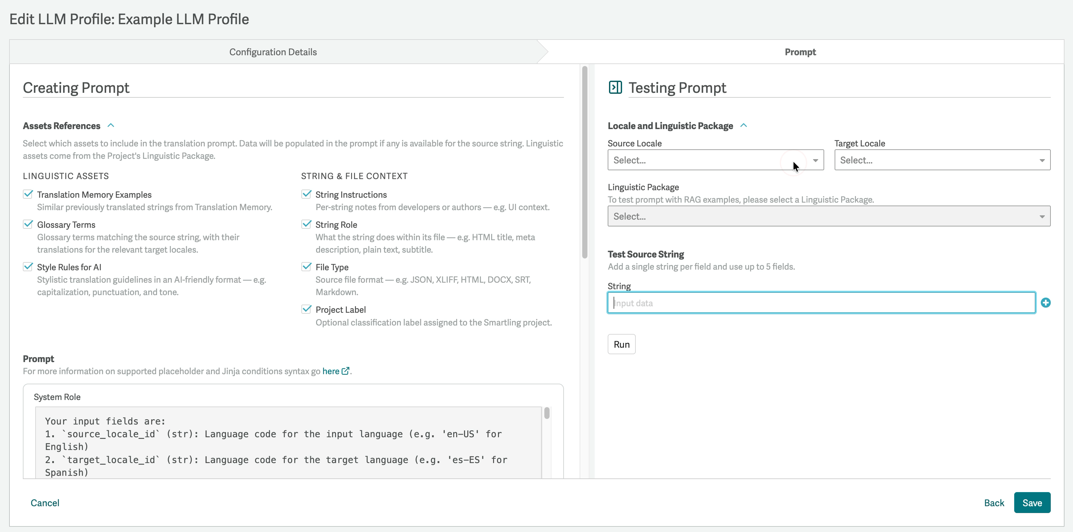Toggle the Glossary Terms checkbox
Screen dimensions: 1073x532
click(28, 224)
